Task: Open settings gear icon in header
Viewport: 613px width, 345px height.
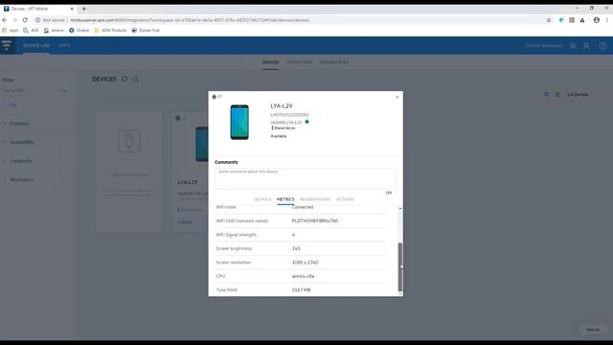Action: pyautogui.click(x=573, y=46)
